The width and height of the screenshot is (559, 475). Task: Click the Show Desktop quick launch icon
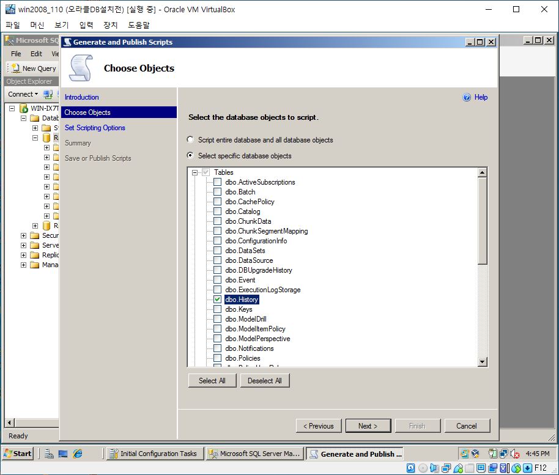coord(63,454)
